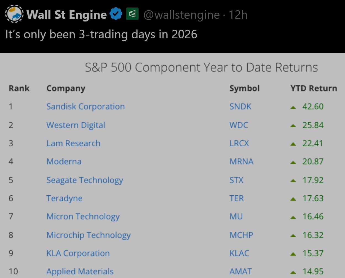Open the Moderna company link
Screen dimensions: 345x278
[x=64, y=161]
